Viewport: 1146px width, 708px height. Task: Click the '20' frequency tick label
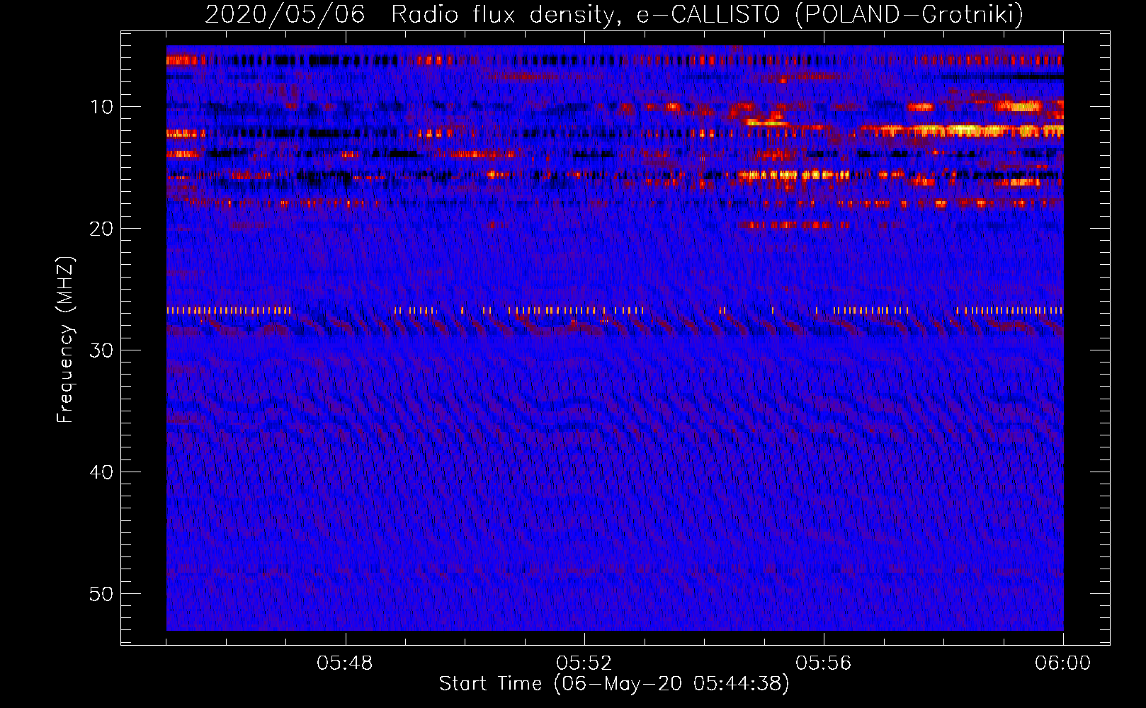pos(102,229)
